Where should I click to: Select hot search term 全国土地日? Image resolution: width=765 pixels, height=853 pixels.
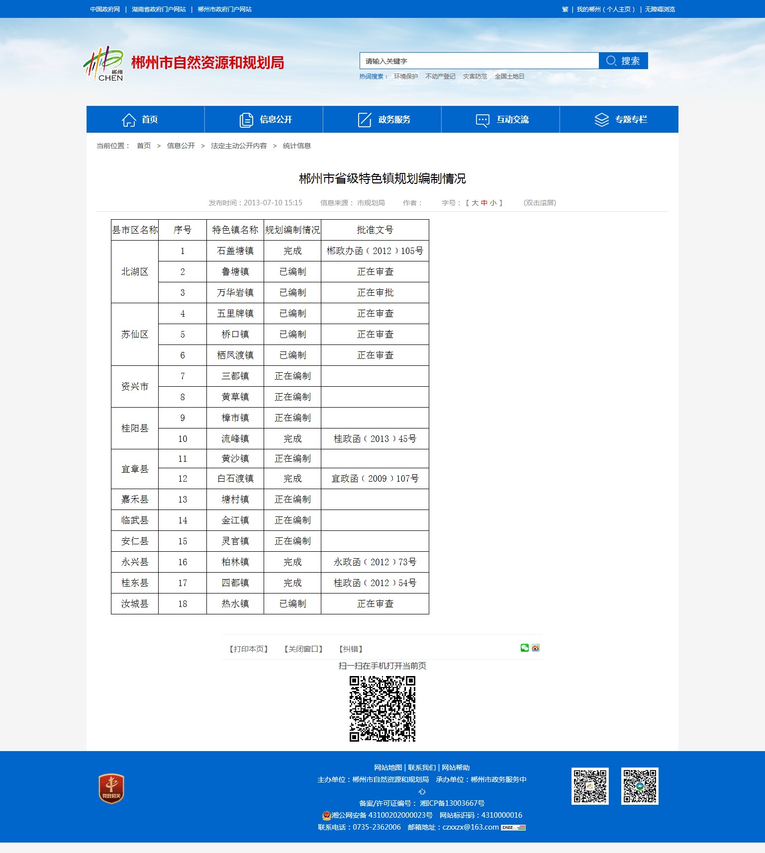click(509, 77)
